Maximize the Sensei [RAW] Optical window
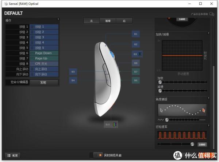The width and height of the screenshot is (219, 162). click(x=200, y=4)
